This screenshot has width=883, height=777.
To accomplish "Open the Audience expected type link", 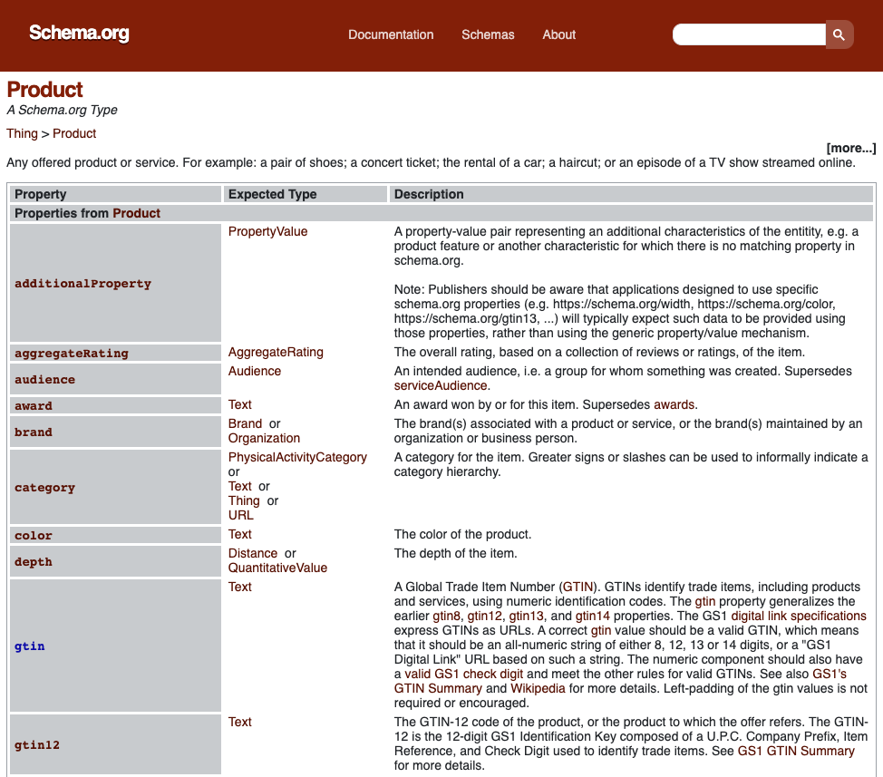I will pyautogui.click(x=254, y=371).
